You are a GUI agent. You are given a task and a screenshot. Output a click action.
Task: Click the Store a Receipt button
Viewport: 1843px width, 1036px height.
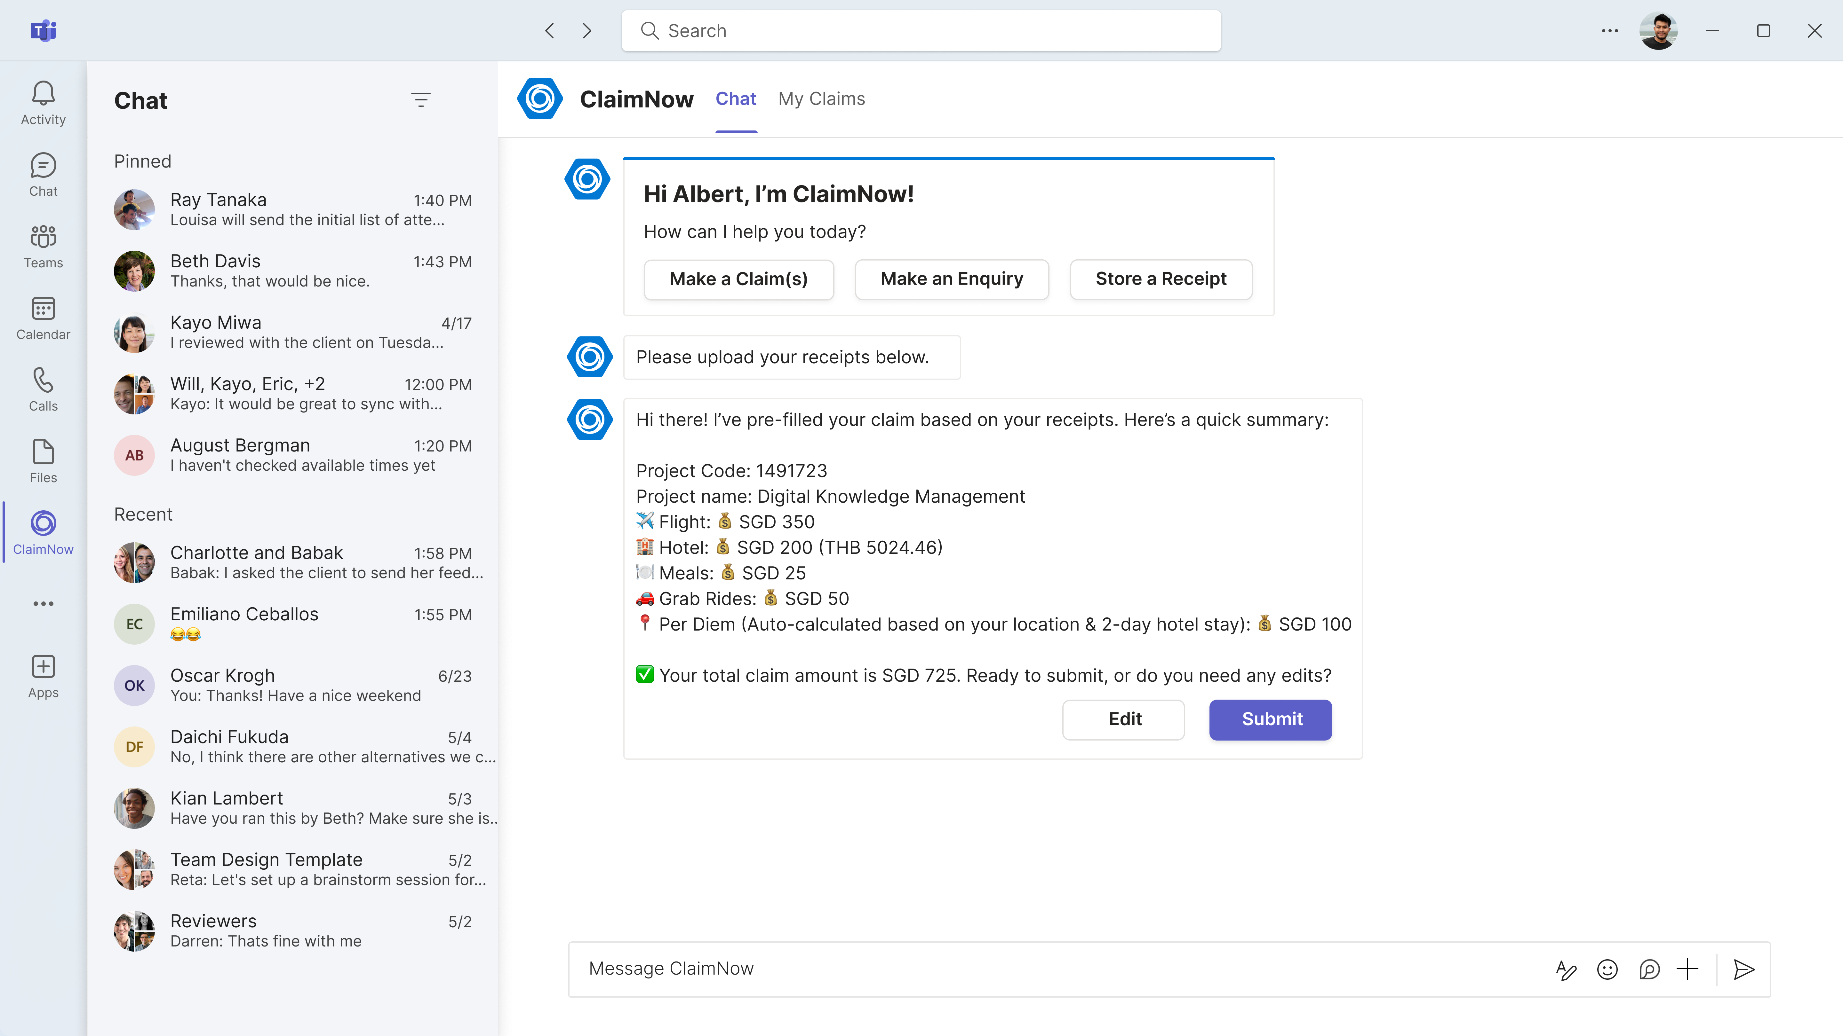[1161, 279]
